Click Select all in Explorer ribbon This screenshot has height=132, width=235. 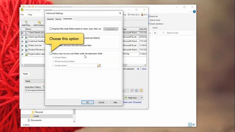[x=153, y=16]
